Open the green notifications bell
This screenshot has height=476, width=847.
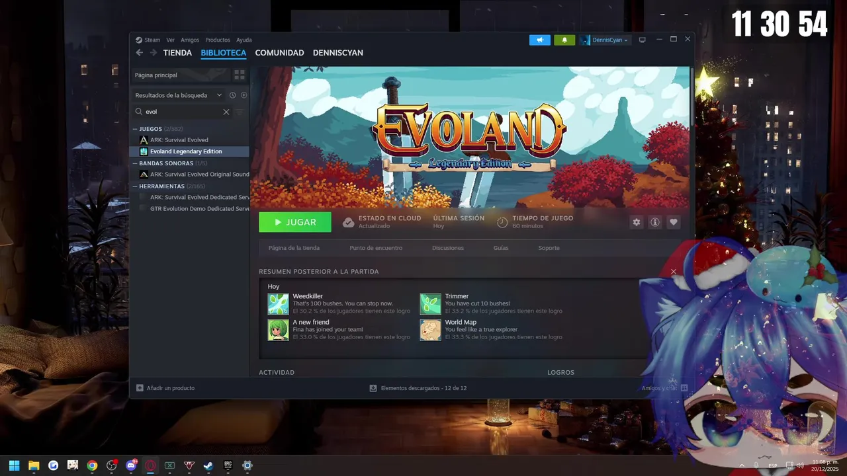[x=564, y=40]
